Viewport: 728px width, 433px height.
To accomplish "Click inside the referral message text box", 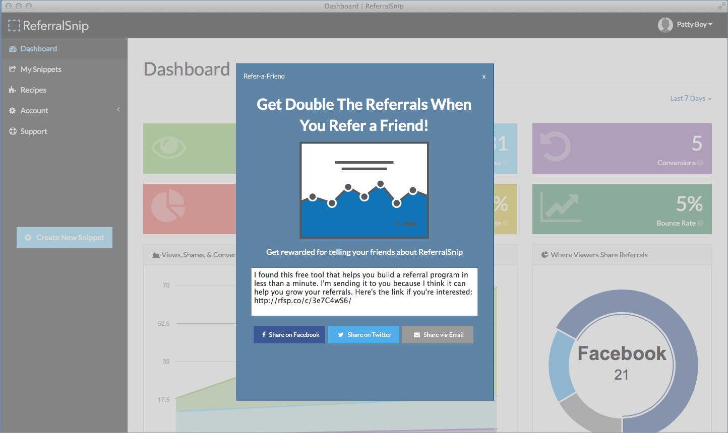I will tap(365, 292).
